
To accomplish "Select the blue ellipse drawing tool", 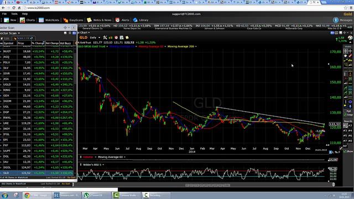I will click(x=350, y=102).
